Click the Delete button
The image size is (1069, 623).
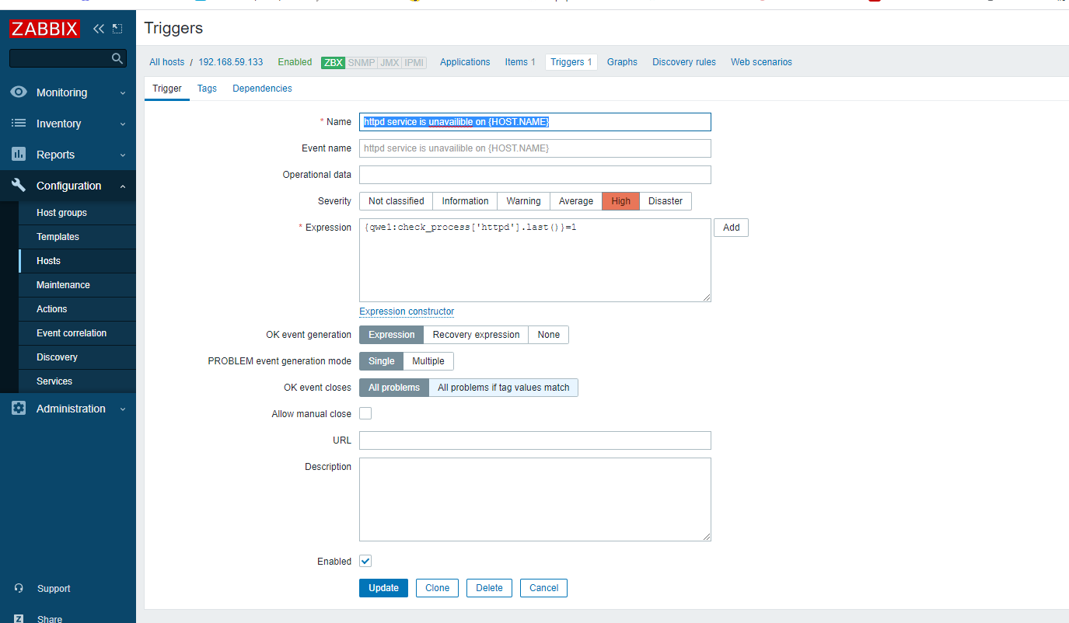[489, 588]
